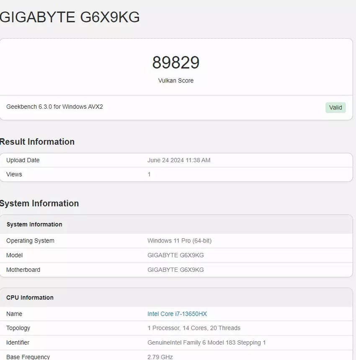Click the GIGABYTE G6X9KG value in the Model row
Image resolution: width=356 pixels, height=360 pixels.
point(175,255)
